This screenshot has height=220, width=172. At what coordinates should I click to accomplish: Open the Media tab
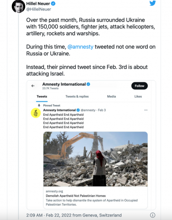pyautogui.click(x=111, y=96)
